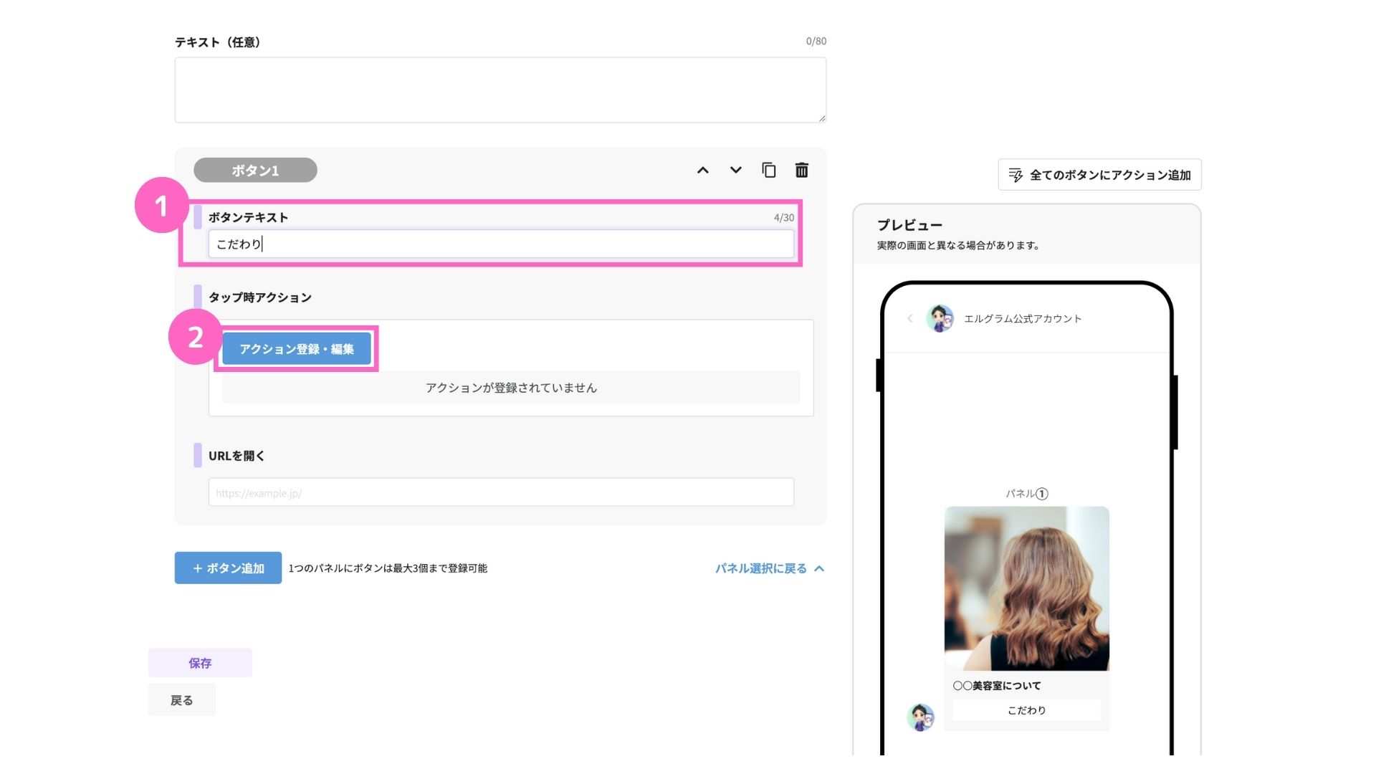
Task: Click the hair photo in panel preview
Action: click(1026, 588)
